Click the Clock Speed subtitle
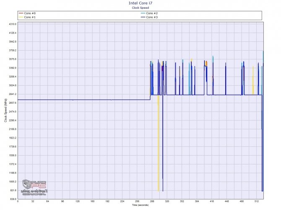281x210 pixels. point(140,8)
